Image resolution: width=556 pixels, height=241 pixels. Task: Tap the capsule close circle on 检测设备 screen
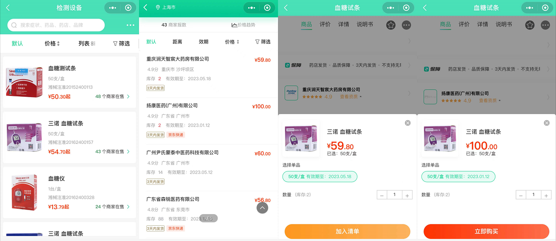pos(128,8)
